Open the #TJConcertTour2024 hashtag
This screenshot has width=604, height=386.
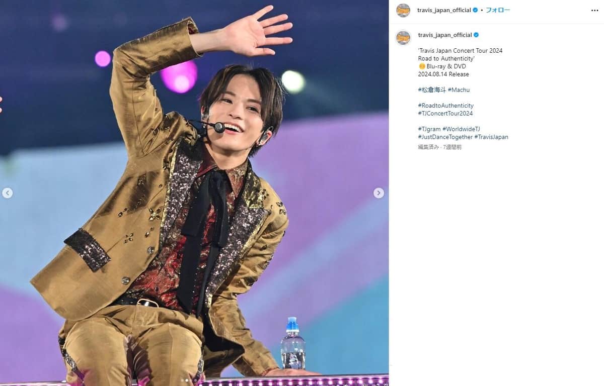(445, 114)
